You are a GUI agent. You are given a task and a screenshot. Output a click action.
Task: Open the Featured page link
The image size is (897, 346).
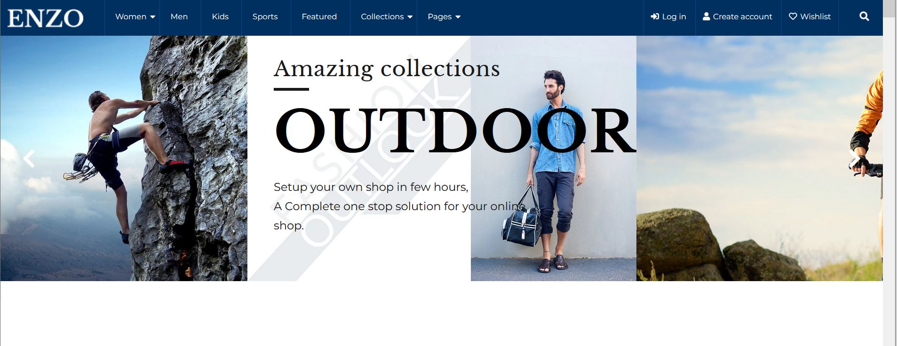[x=319, y=16]
